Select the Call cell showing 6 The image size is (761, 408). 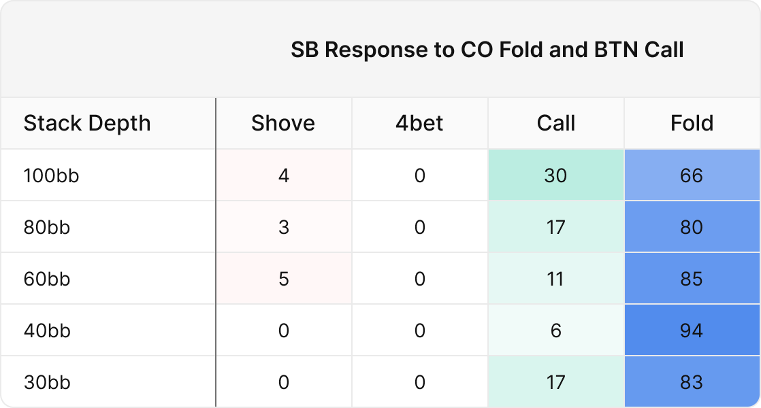[x=555, y=330]
